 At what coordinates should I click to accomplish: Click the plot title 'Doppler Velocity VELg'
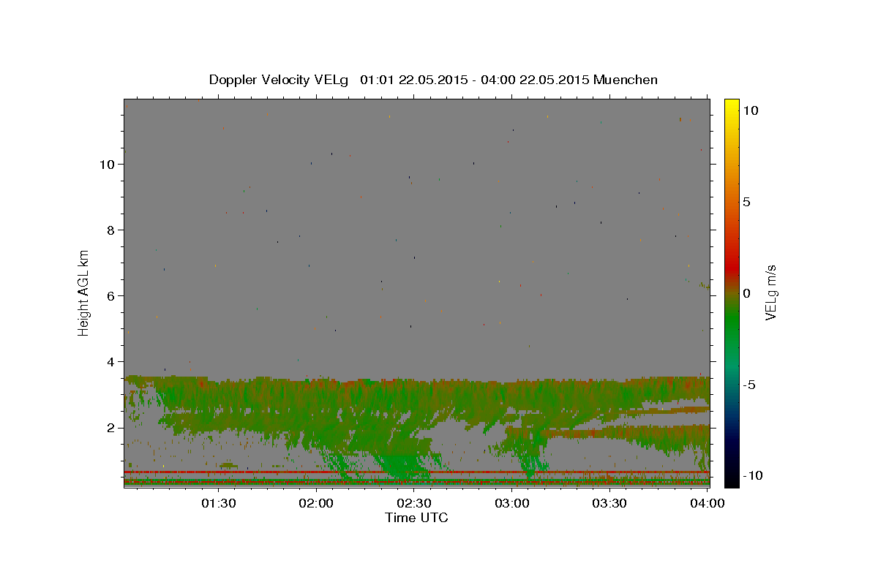point(280,80)
